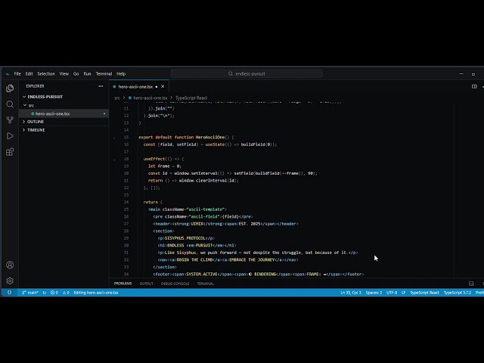Open Run and Debug view icon
484x363 pixels.
(10, 136)
